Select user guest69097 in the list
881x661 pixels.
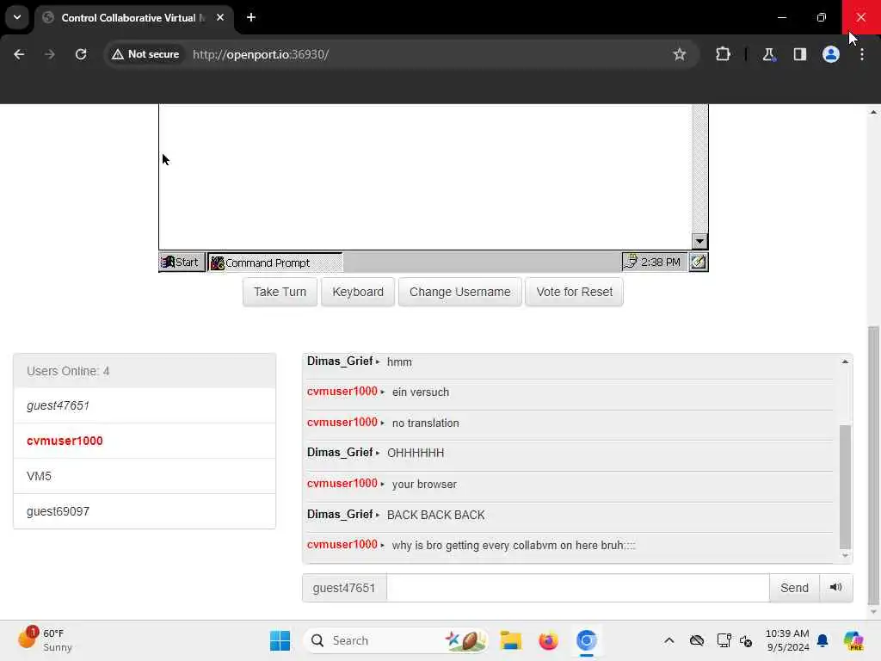click(145, 511)
